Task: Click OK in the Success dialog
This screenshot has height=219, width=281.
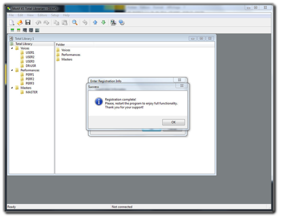Action: click(173, 122)
